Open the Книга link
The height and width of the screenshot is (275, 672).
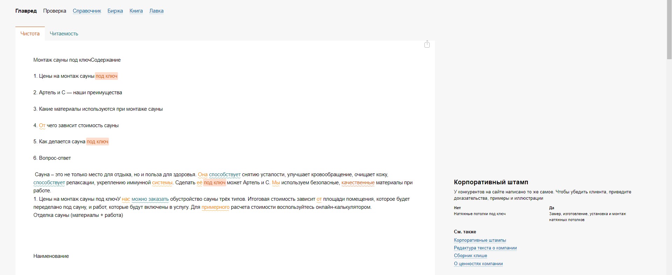[x=136, y=11]
